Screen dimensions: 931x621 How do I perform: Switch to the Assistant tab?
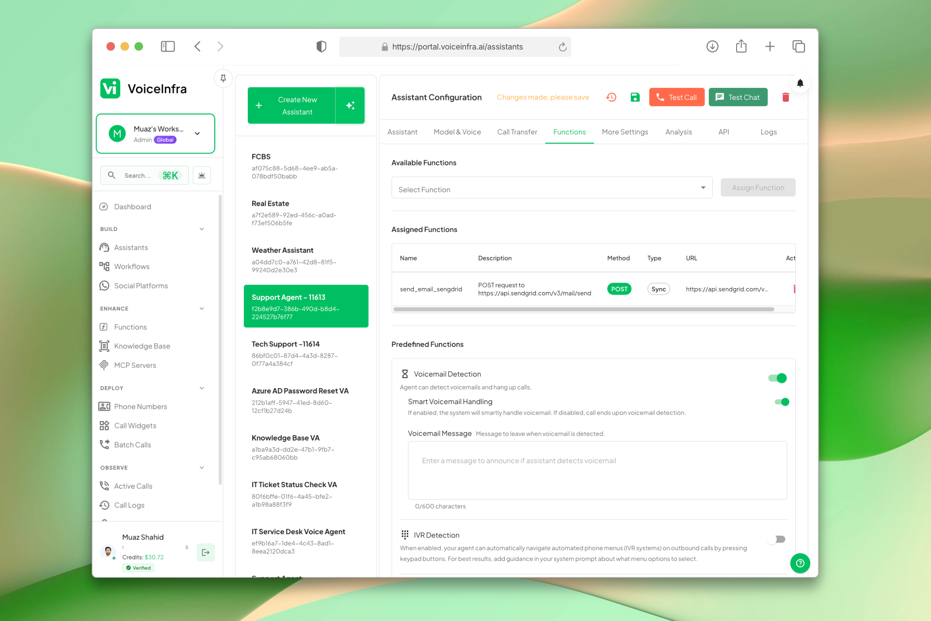coord(402,132)
